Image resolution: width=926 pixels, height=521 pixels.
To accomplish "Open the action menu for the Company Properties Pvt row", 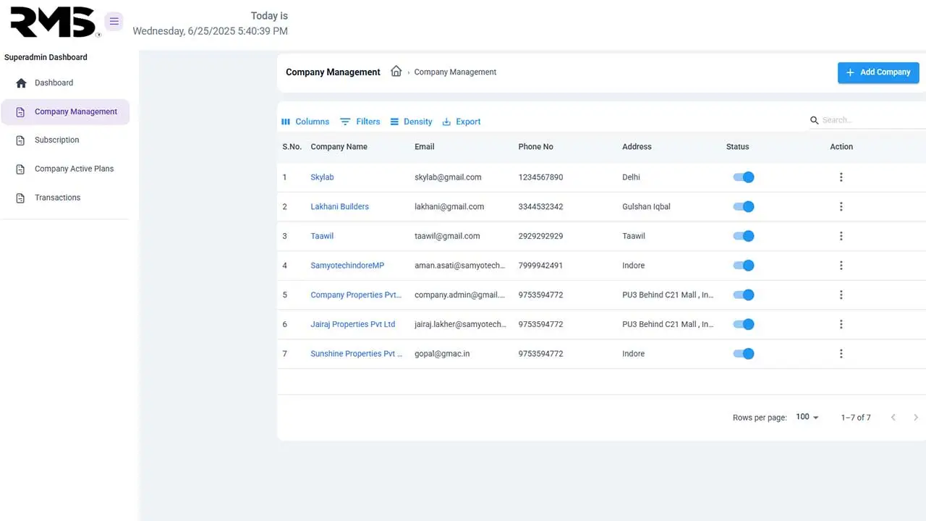I will (x=841, y=295).
